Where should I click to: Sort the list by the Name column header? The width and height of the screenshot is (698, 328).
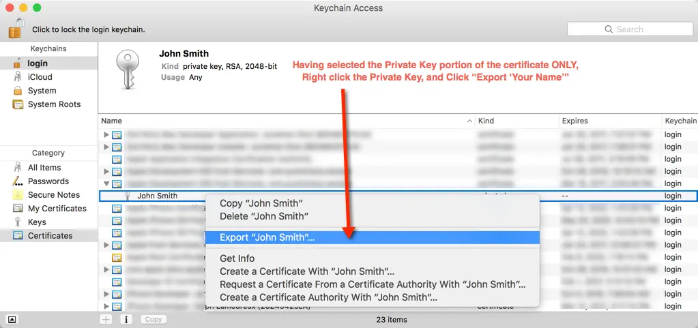(287, 121)
